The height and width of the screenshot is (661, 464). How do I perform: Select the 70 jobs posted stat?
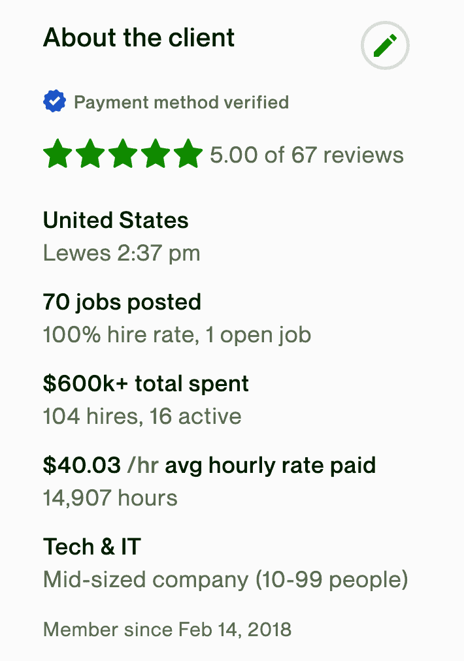(122, 302)
